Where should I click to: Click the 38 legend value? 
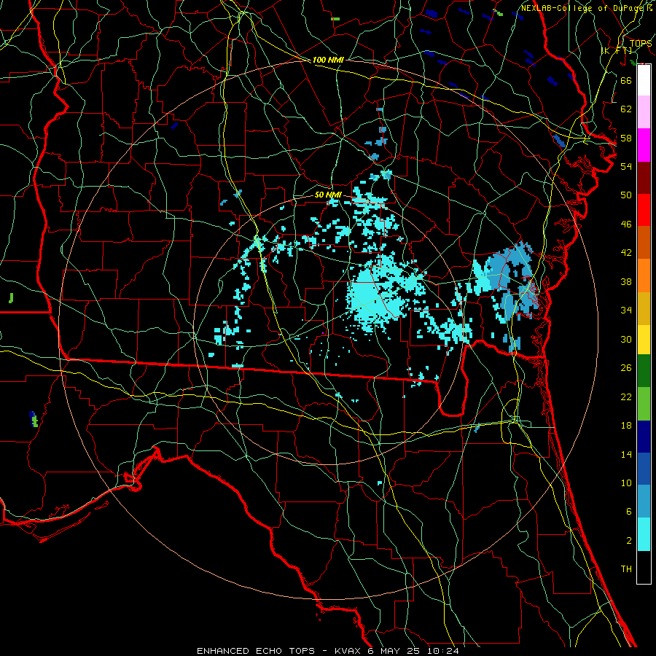(x=626, y=282)
